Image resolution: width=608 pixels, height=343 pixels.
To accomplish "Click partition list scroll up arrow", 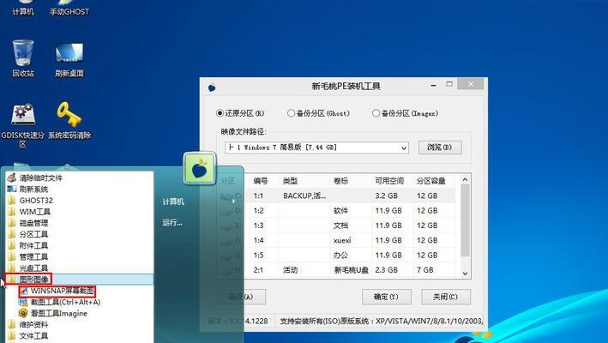I will click(x=466, y=179).
